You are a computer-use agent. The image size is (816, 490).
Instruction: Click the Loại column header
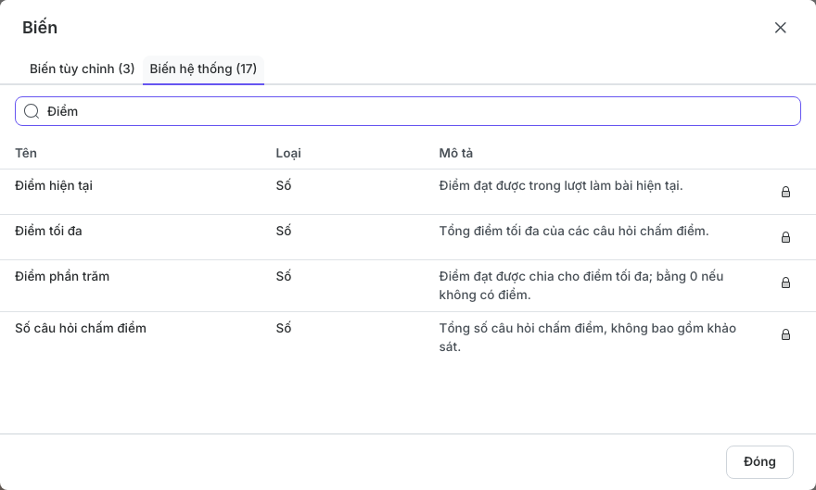click(x=288, y=153)
